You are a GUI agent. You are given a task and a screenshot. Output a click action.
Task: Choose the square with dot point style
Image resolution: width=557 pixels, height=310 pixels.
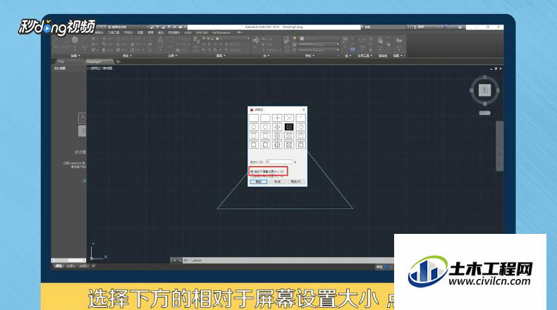point(254,136)
